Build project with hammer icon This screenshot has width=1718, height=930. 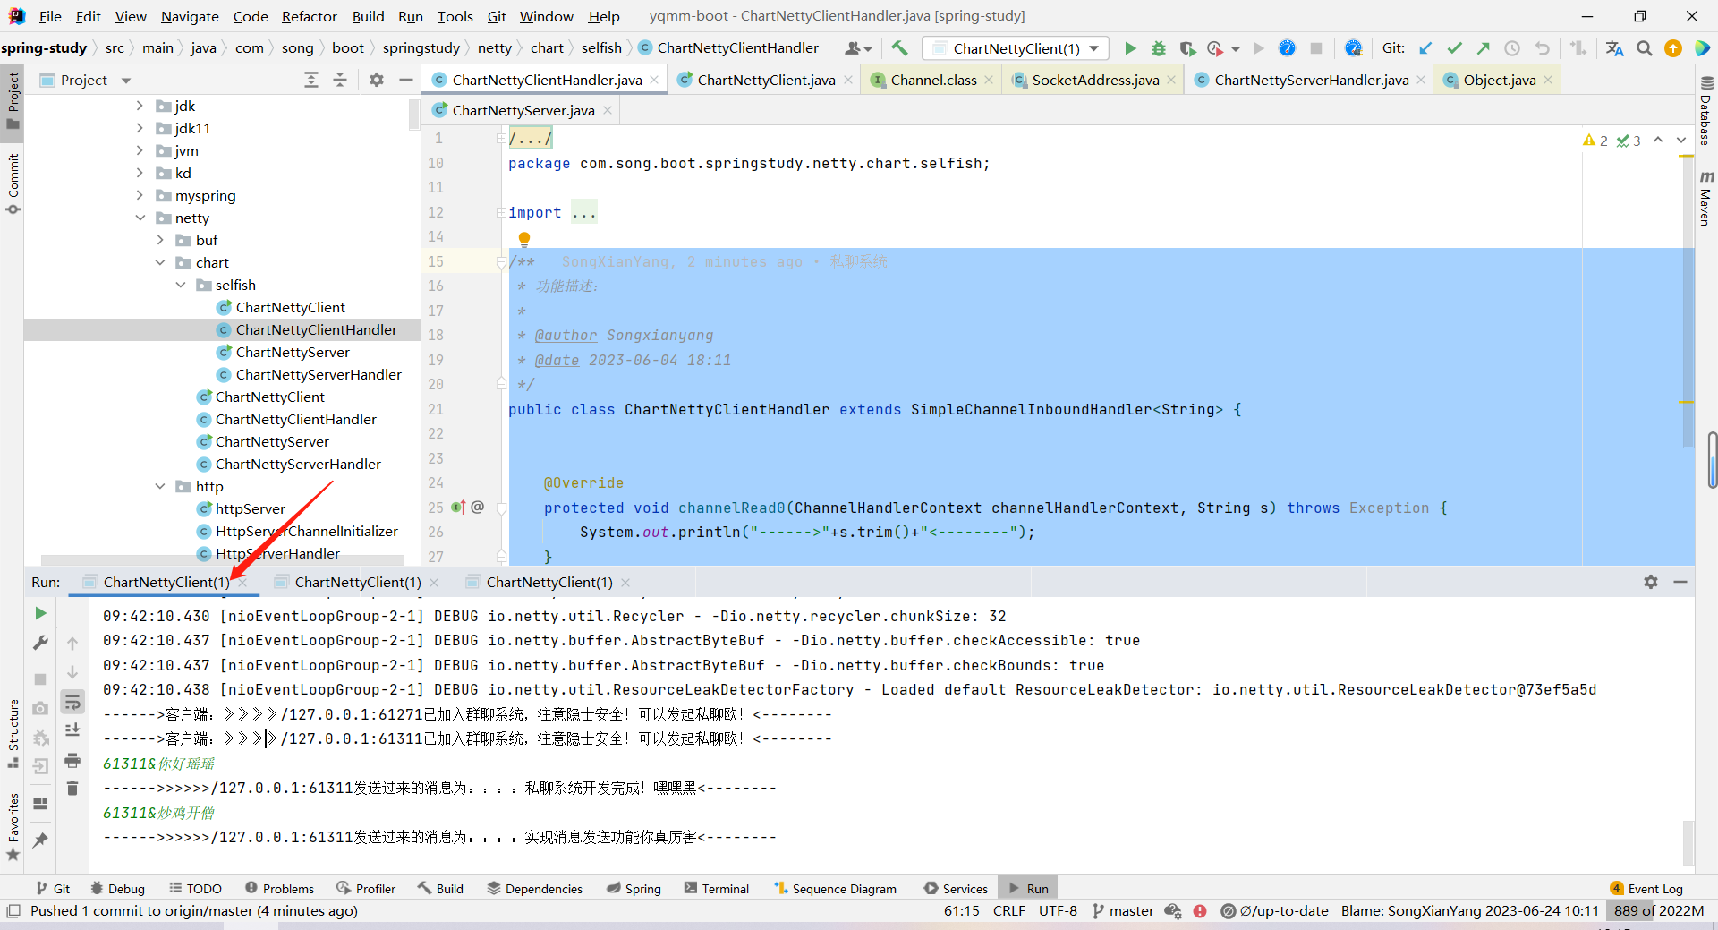(899, 48)
